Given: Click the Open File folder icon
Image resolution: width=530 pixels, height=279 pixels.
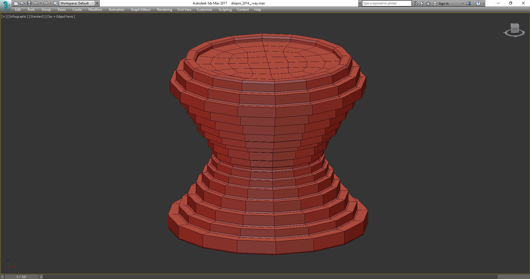Looking at the screenshot, I should click(x=23, y=3).
